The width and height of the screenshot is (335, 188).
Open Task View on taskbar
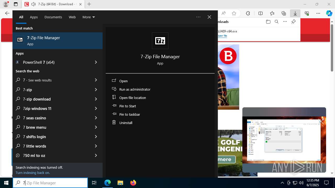(x=94, y=183)
